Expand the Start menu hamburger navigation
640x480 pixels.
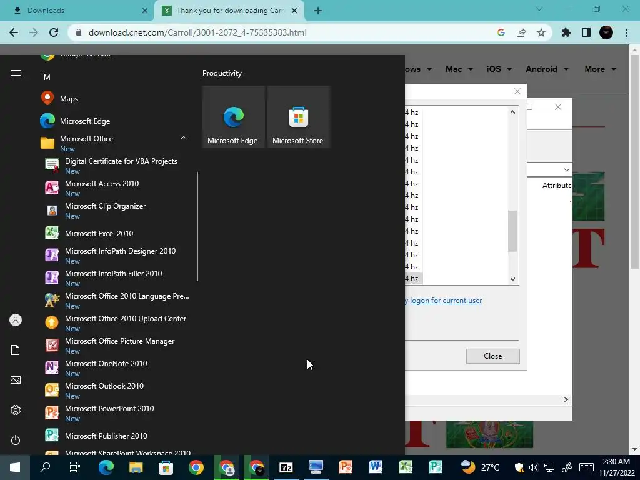tap(16, 73)
